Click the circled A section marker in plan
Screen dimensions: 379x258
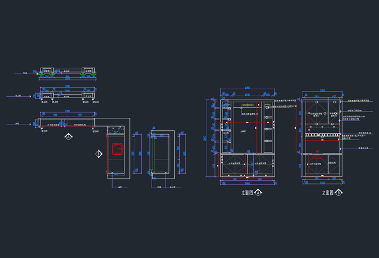pyautogui.click(x=68, y=136)
